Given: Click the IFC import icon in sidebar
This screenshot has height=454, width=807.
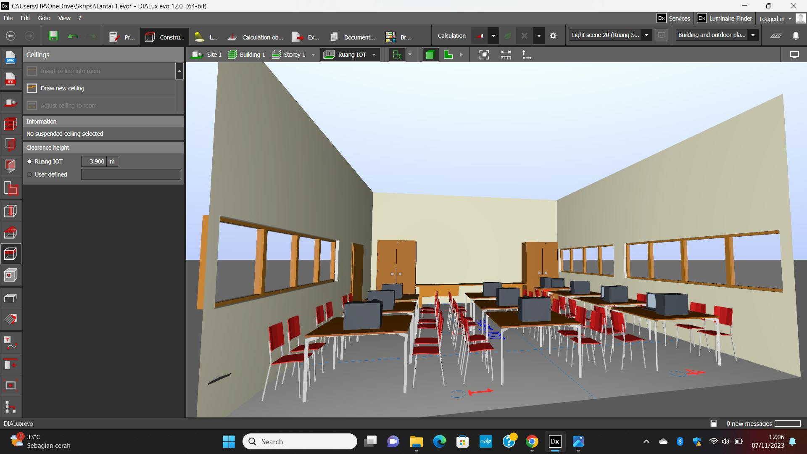Looking at the screenshot, I should tap(11, 79).
